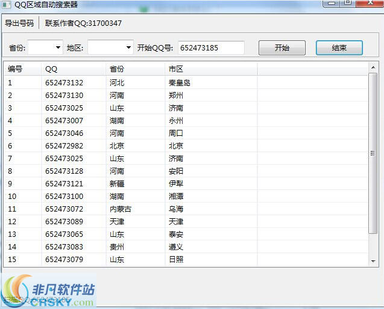This screenshot has height=309, width=384.
Task: Select QQ number 652473132
Action: tap(64, 83)
